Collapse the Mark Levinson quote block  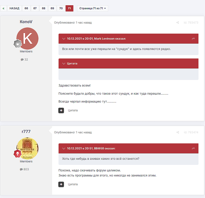click(63, 39)
